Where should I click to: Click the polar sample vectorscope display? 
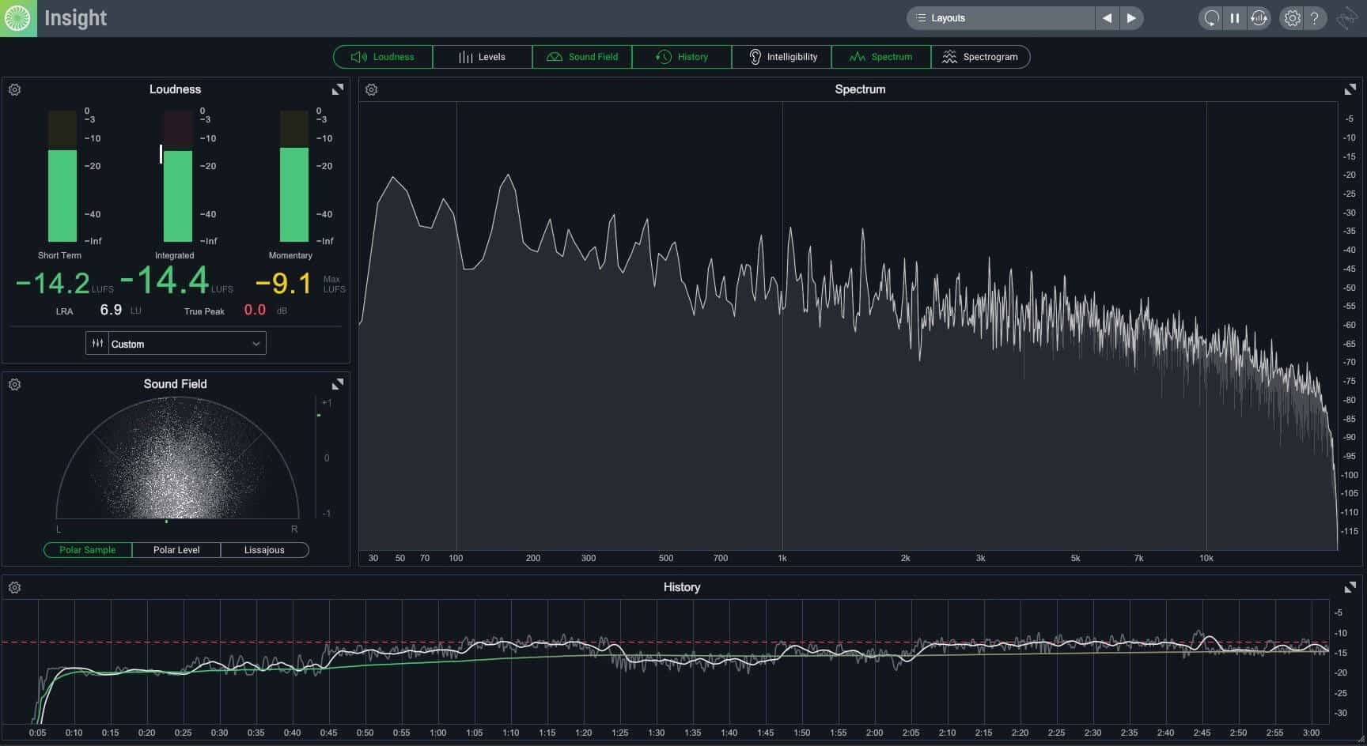pyautogui.click(x=177, y=458)
